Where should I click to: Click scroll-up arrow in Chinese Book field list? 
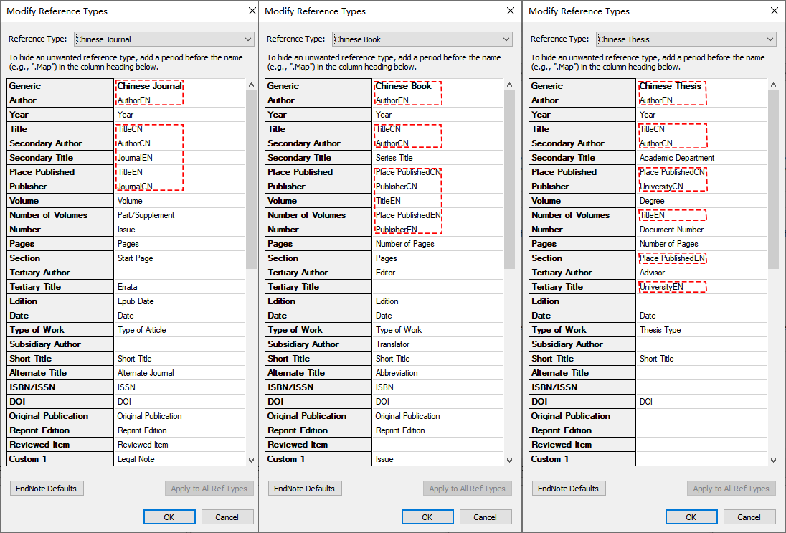509,85
